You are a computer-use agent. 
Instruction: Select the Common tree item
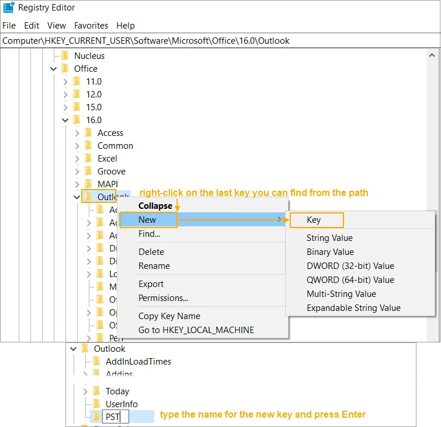tap(115, 145)
